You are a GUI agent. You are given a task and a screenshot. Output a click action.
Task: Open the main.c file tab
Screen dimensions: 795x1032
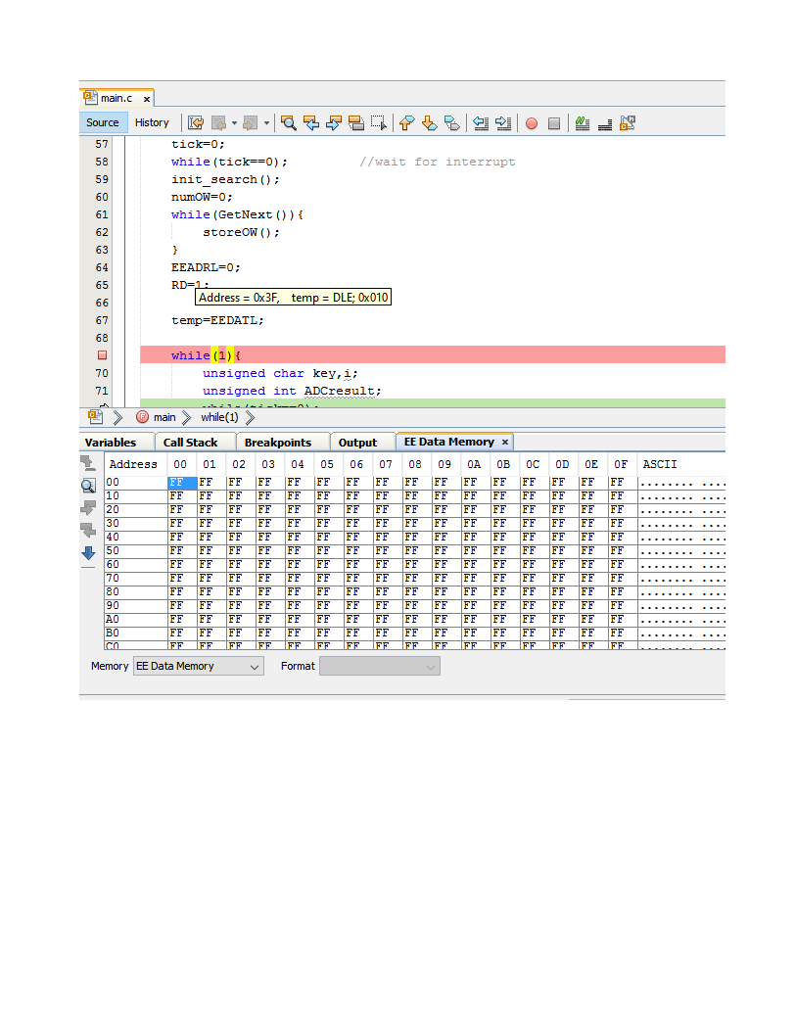(116, 98)
